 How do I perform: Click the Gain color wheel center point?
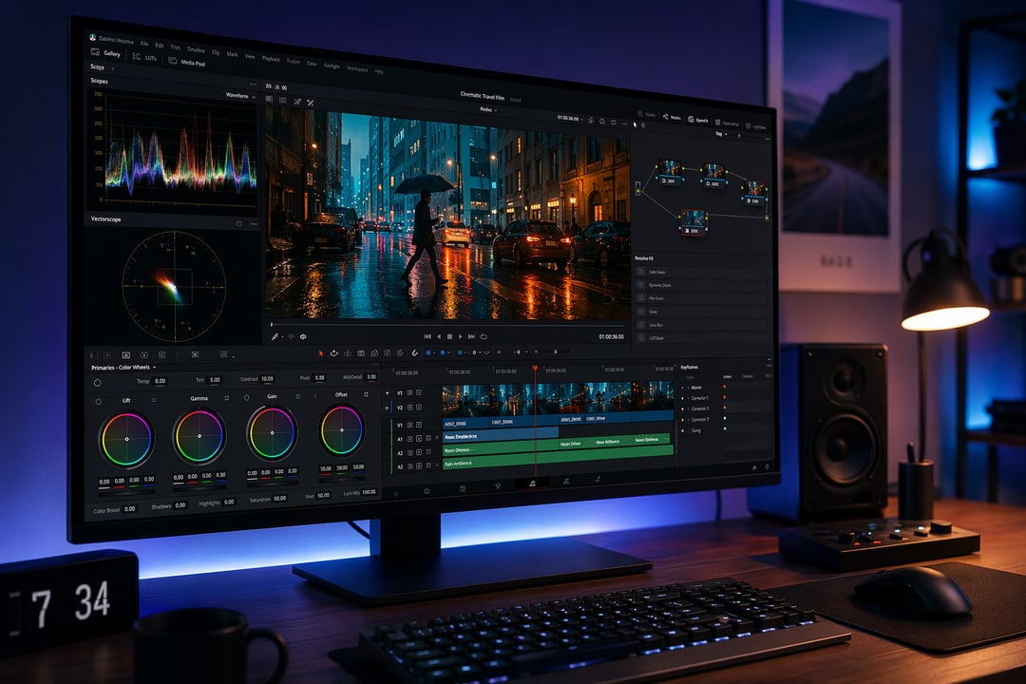273,432
